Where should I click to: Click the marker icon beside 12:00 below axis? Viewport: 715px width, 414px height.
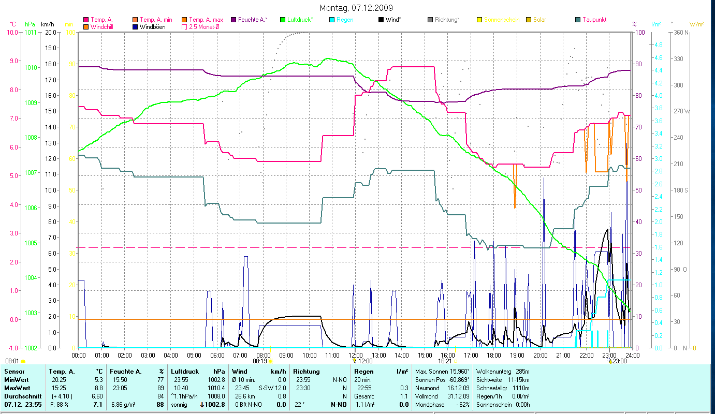354,361
